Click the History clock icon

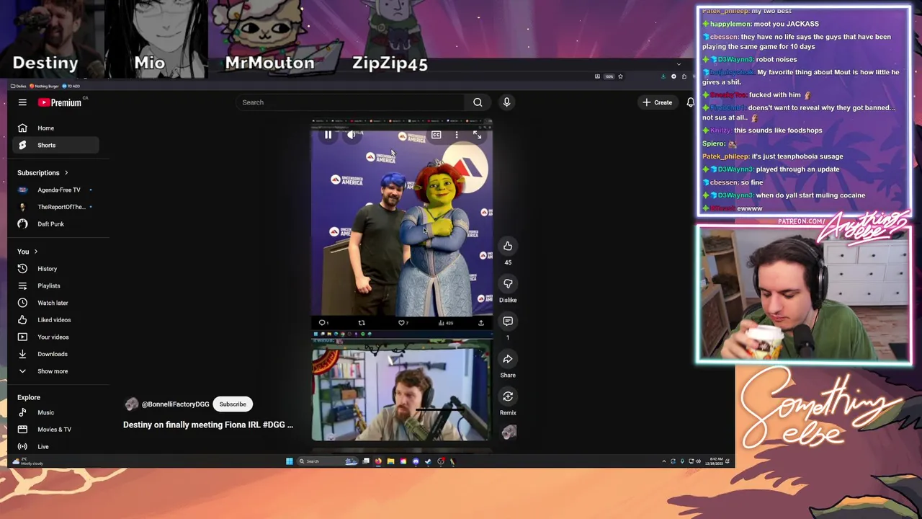click(22, 269)
